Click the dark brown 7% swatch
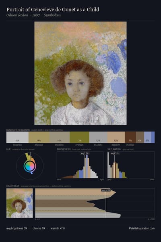The height and width of the screenshot is (242, 161). point(130,137)
